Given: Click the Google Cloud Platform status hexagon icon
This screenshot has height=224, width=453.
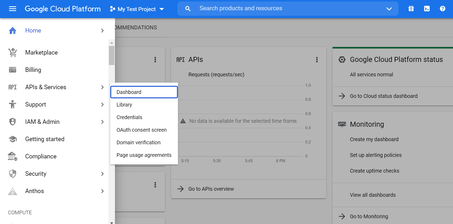Looking at the screenshot, I should click(342, 60).
